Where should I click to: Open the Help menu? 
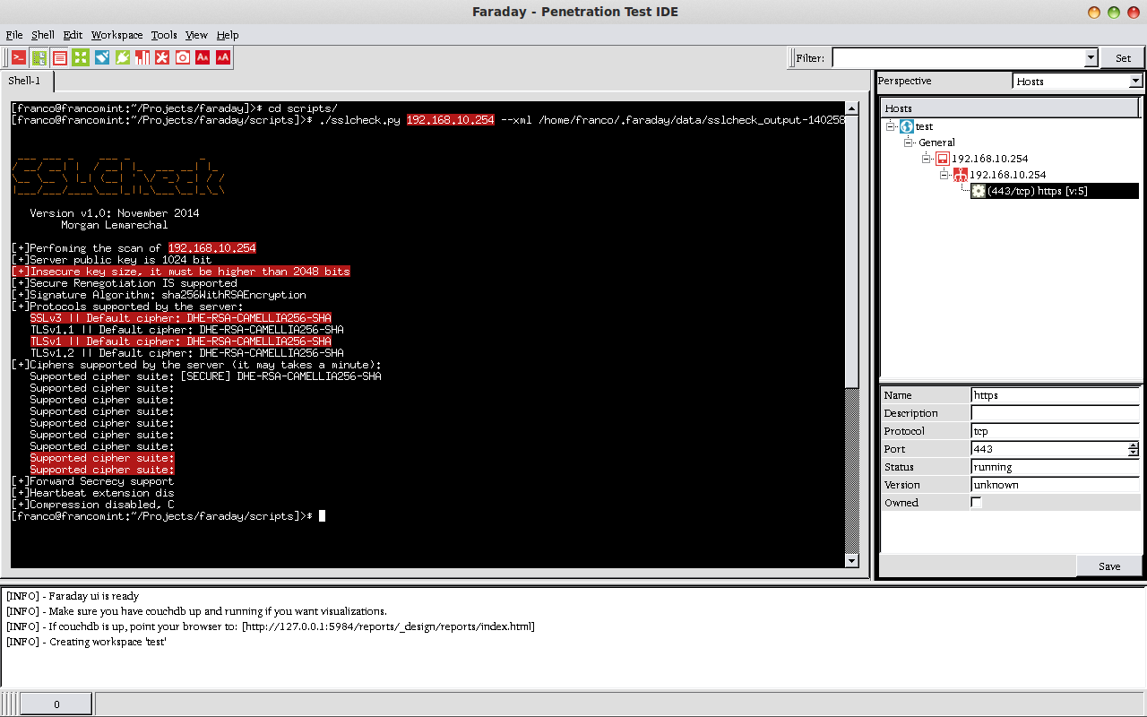click(x=228, y=35)
